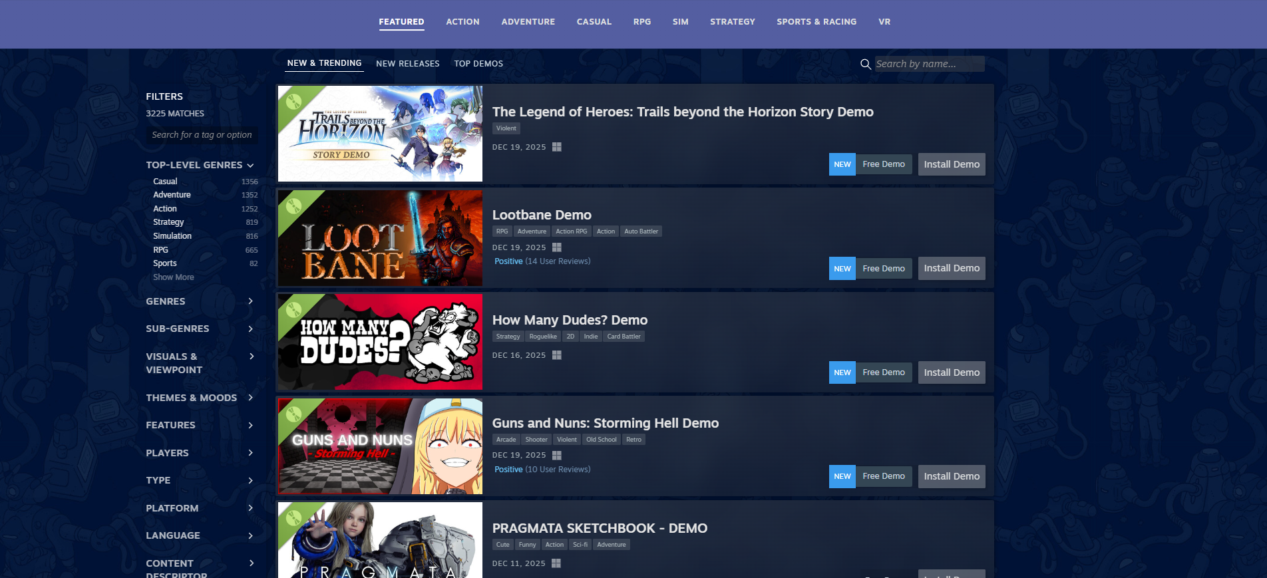Open the Strategy category tab
Screen dimensions: 1267x578
pyautogui.click(x=732, y=22)
